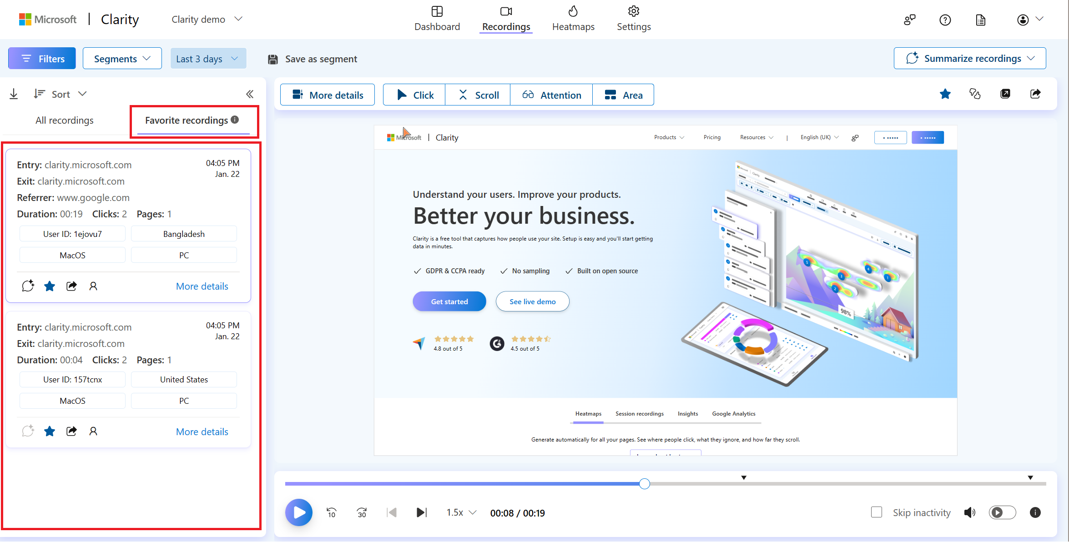Show the Click heatmap overlay

[x=414, y=95]
